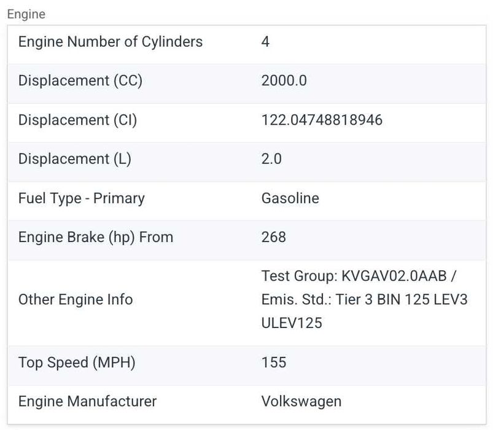
Task: Click the Engine Number of Cylinders label
Action: click(x=111, y=42)
